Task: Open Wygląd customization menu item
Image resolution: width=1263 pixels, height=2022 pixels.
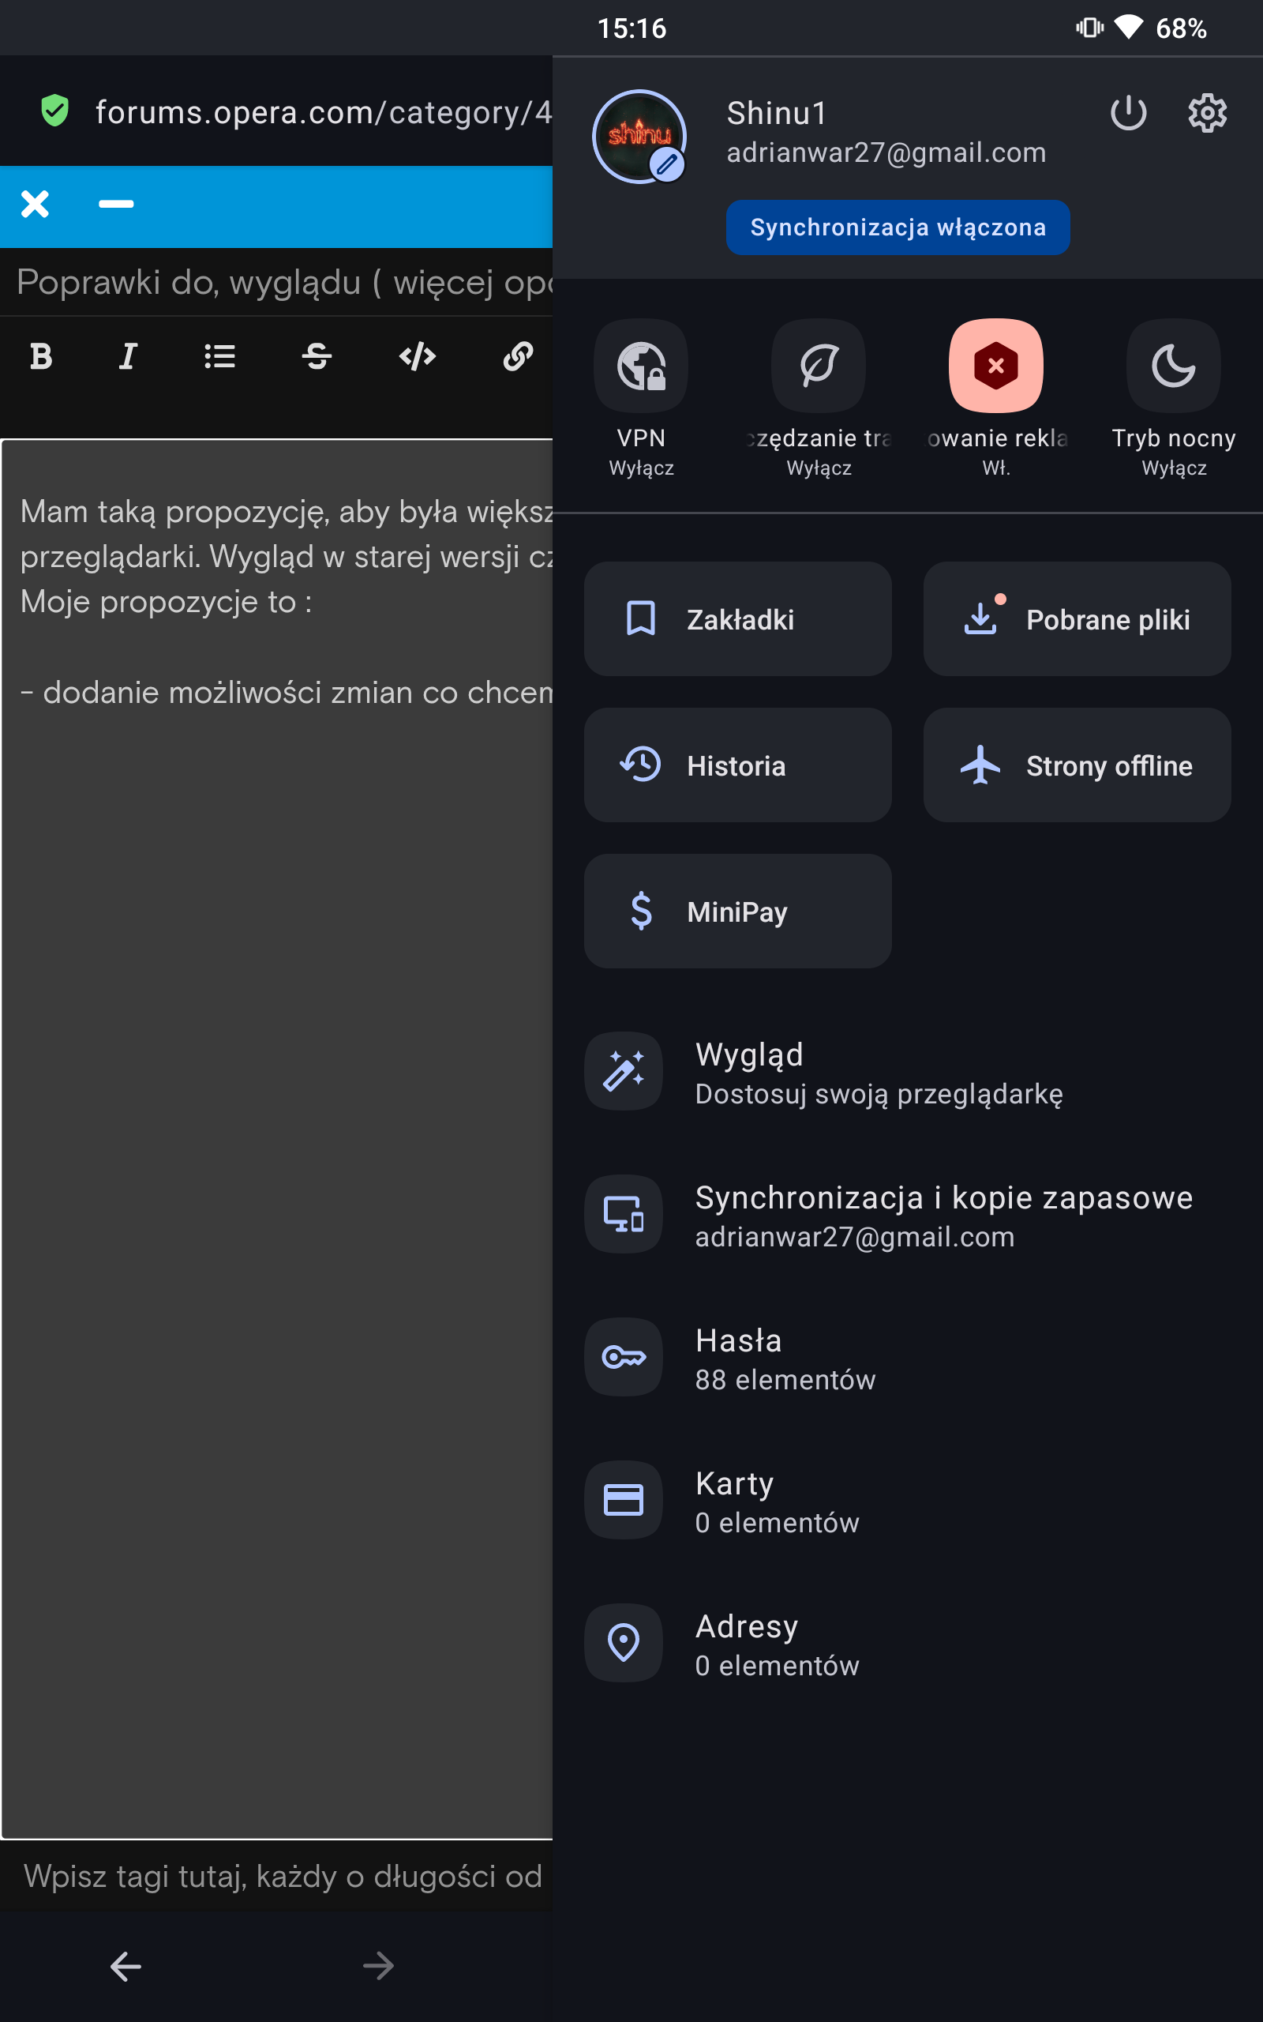Action: [908, 1072]
